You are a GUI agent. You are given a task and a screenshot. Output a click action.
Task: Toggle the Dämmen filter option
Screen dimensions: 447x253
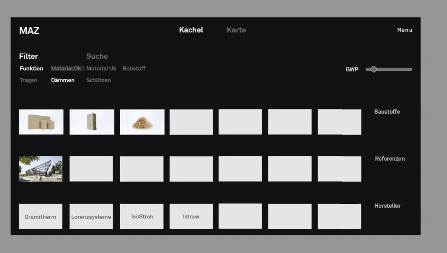tap(63, 80)
